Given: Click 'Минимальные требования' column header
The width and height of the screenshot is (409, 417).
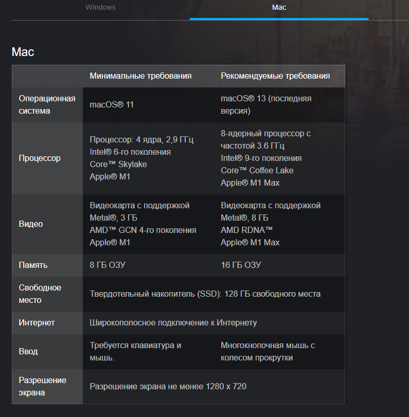Looking at the screenshot, I should click(x=140, y=76).
